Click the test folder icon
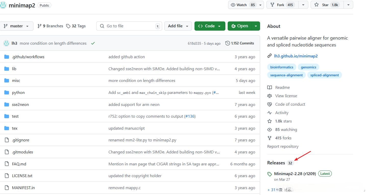 click(7, 116)
